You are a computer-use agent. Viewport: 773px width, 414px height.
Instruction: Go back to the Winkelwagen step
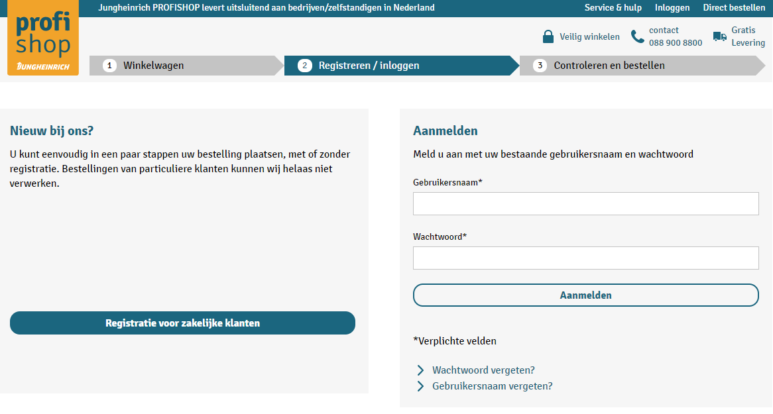point(153,66)
